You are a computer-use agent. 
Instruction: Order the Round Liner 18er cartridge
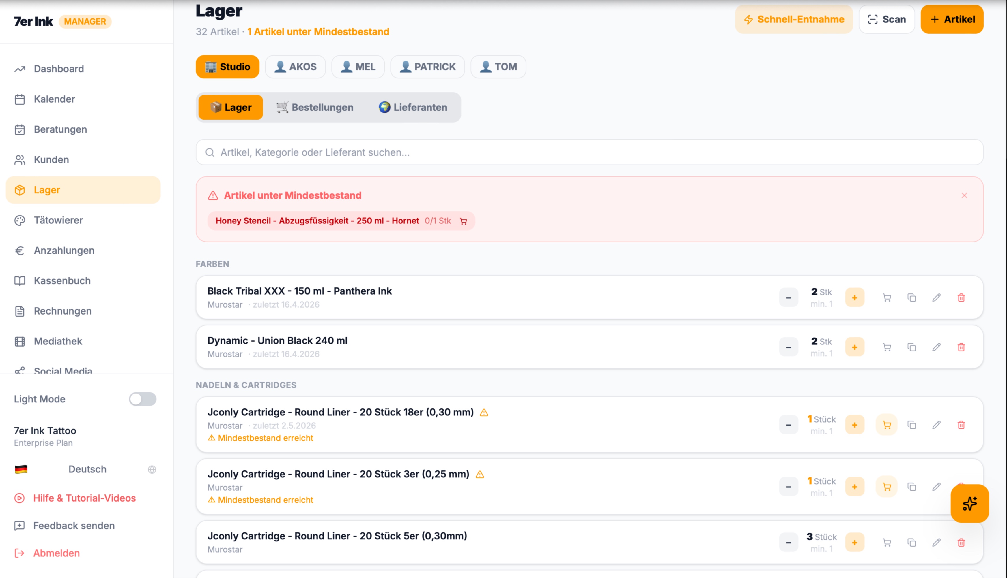tap(887, 425)
